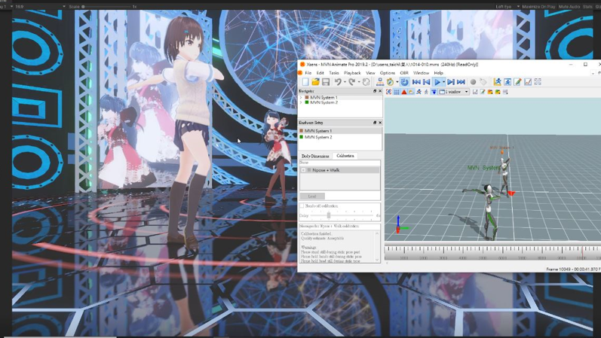Expand MVN System 1 in Navigator
The image size is (601, 338).
click(301, 98)
